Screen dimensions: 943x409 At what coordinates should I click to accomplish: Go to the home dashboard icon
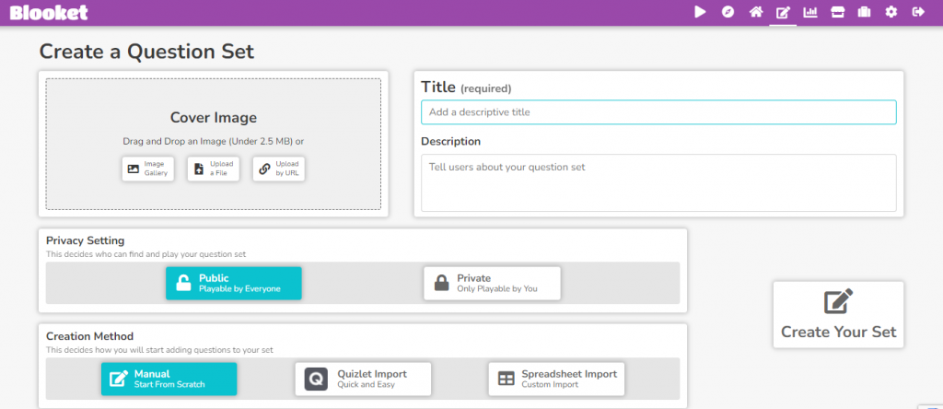(x=755, y=12)
